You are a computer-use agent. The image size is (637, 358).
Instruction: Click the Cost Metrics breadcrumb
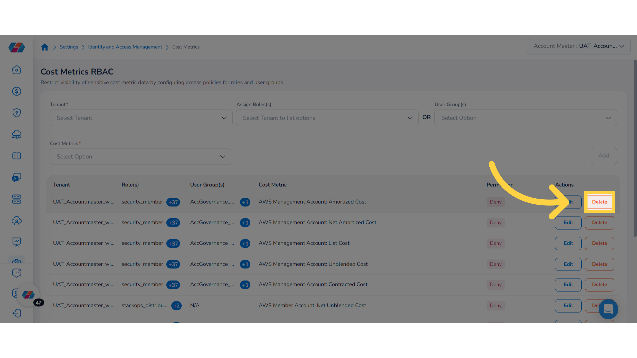[x=186, y=47]
